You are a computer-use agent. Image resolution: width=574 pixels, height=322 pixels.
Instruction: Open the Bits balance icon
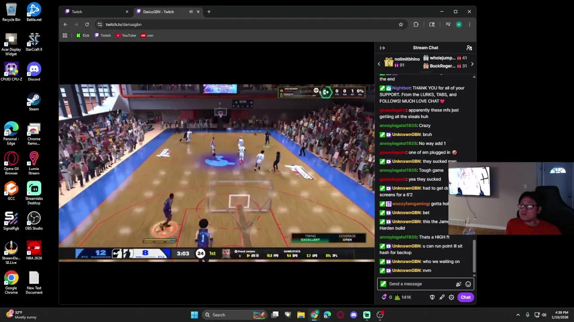(384, 297)
